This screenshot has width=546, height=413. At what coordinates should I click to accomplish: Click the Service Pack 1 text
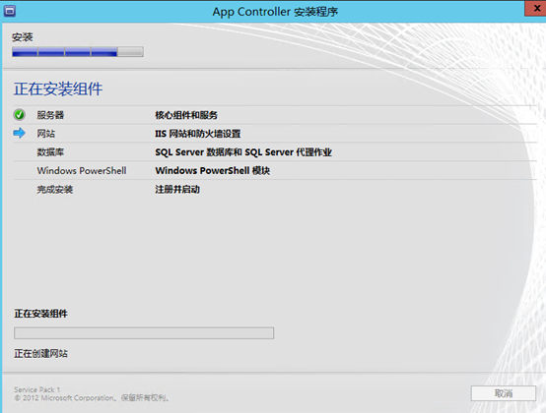[x=37, y=389]
